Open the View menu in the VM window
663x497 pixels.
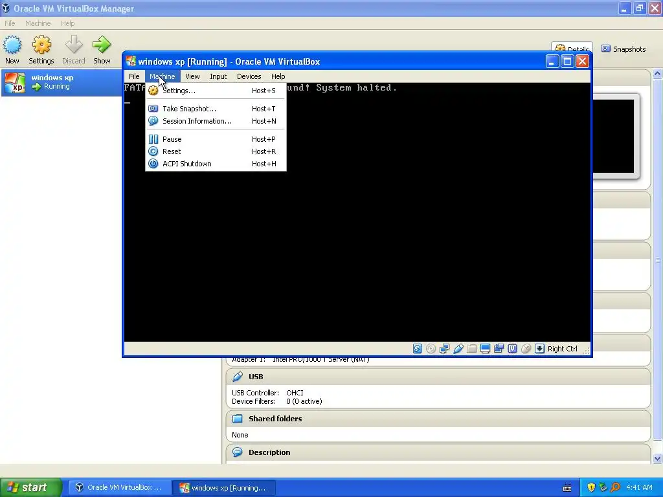click(x=192, y=76)
